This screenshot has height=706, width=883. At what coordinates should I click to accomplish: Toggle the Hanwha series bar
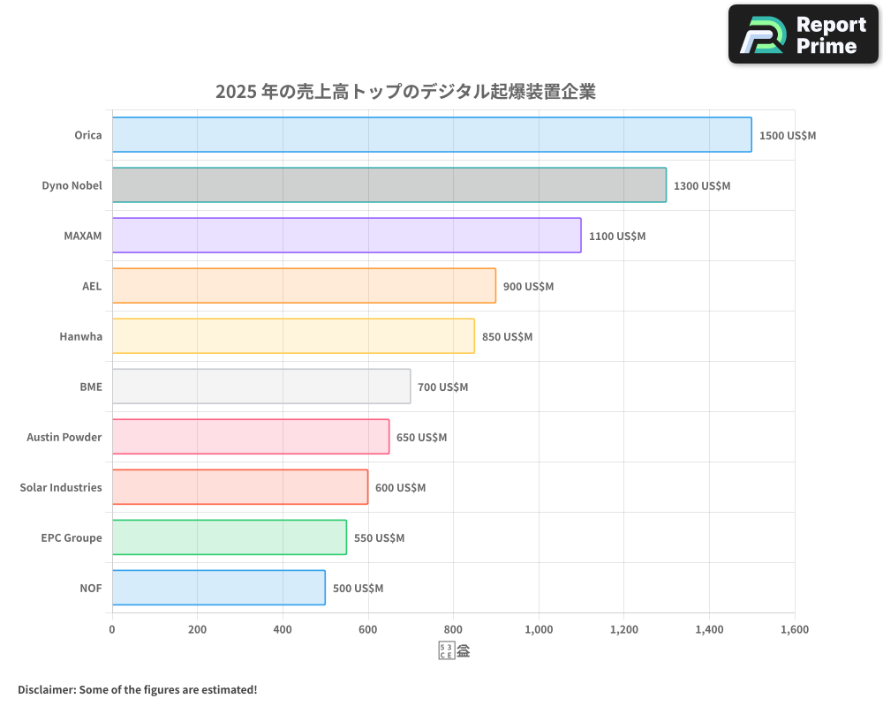tap(291, 336)
